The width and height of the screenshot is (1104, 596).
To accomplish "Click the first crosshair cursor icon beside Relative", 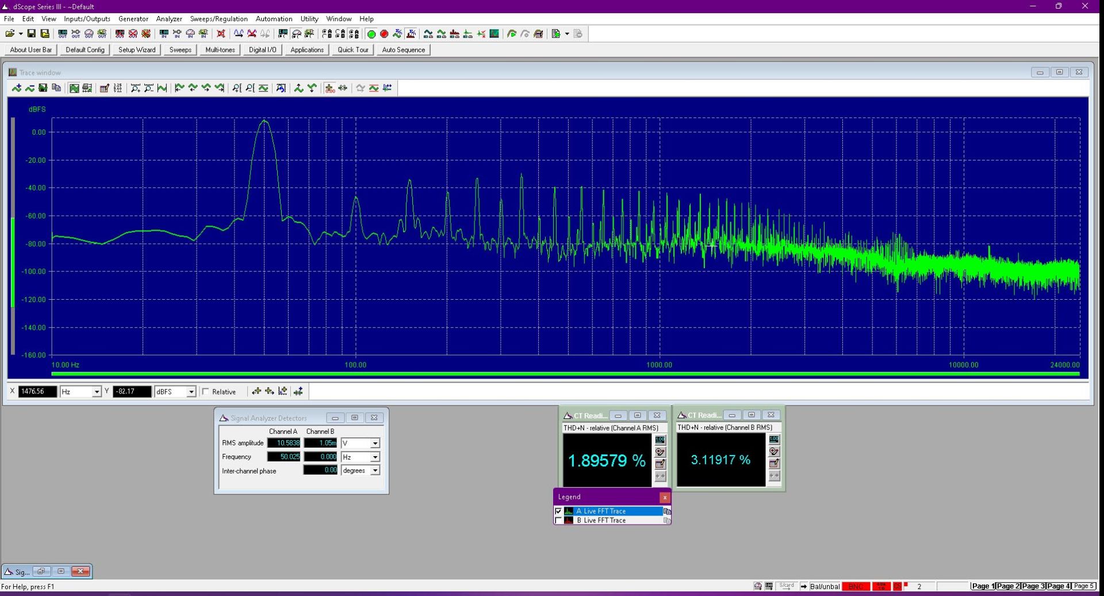I will click(256, 392).
